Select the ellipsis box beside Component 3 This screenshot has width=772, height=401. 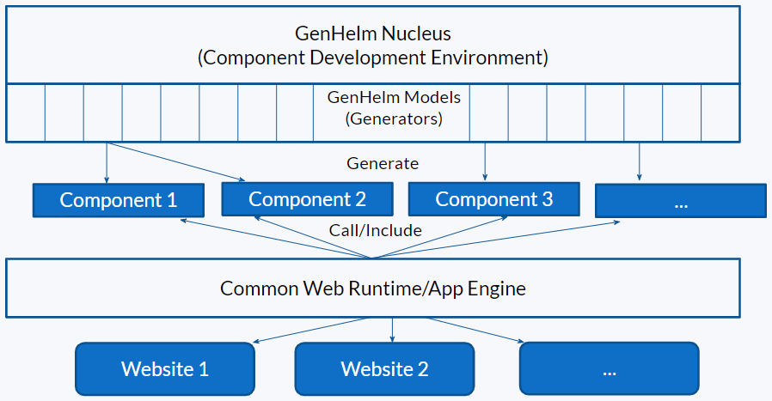pyautogui.click(x=680, y=201)
